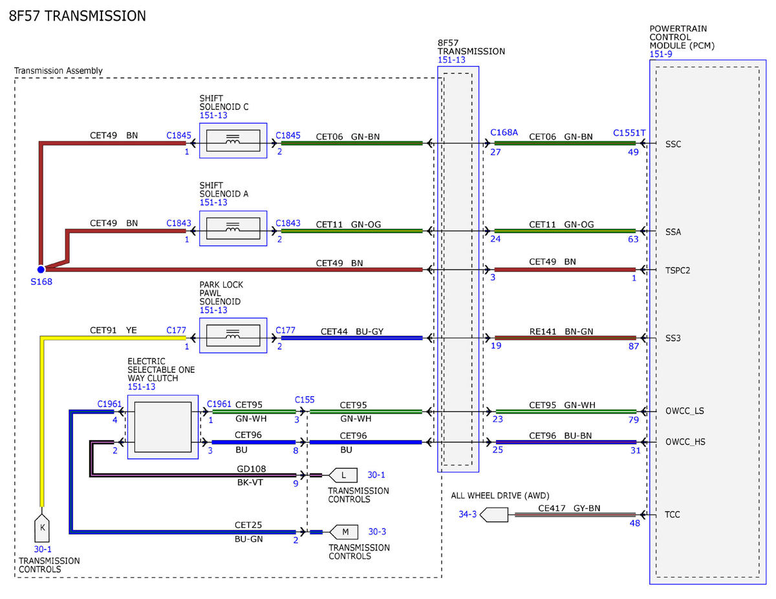Image resolution: width=776 pixels, height=599 pixels.
Task: Click the TCC pin label on the PCM
Action: [x=673, y=515]
